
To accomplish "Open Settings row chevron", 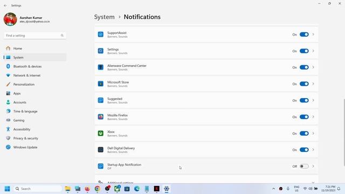I will (x=313, y=51).
